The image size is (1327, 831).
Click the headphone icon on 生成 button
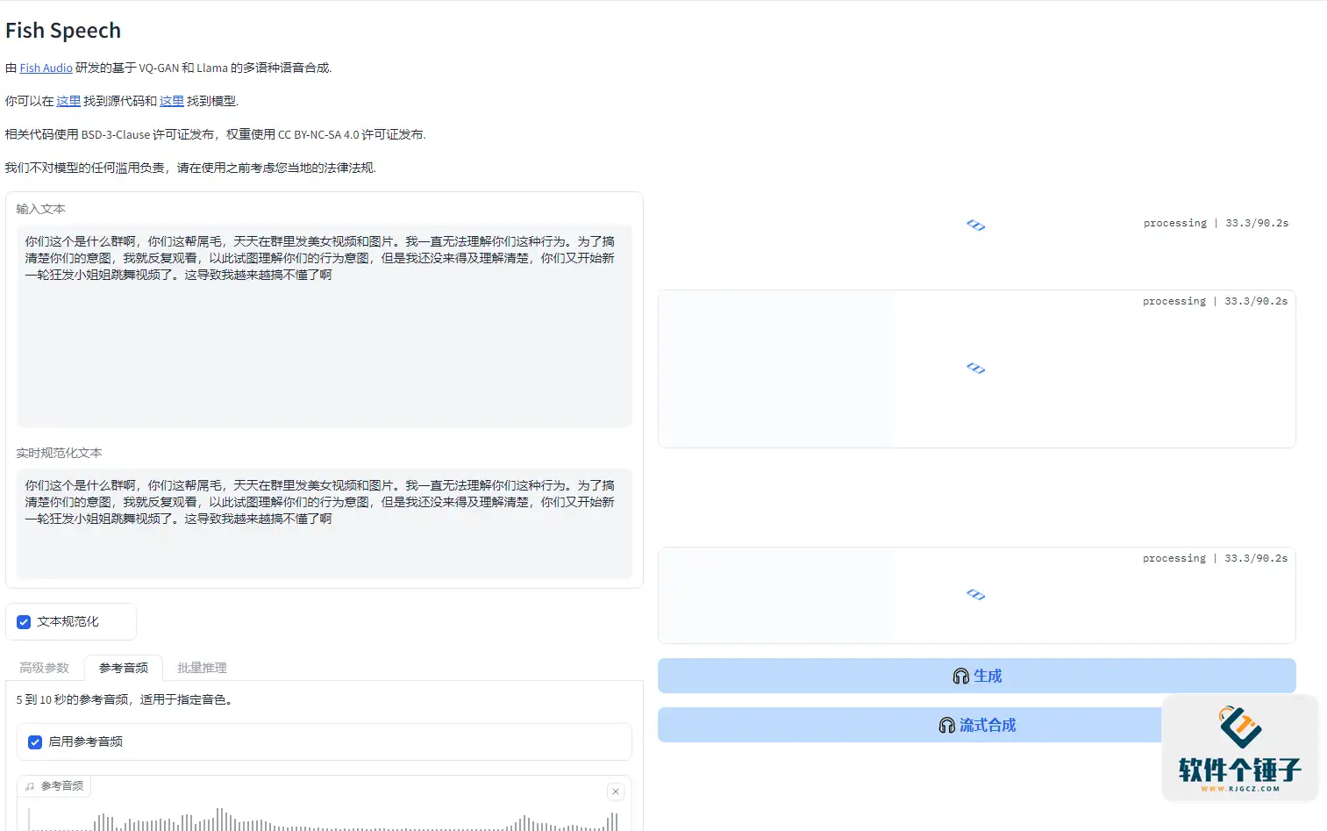(x=961, y=676)
